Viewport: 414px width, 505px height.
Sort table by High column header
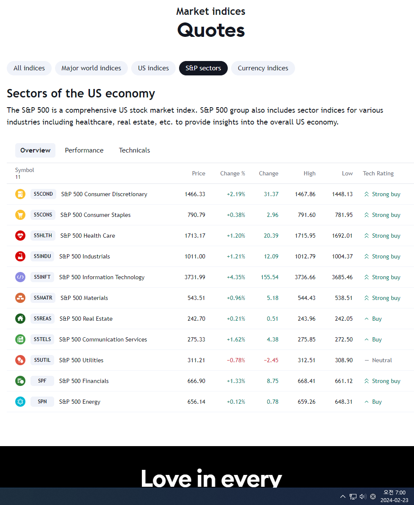point(309,173)
